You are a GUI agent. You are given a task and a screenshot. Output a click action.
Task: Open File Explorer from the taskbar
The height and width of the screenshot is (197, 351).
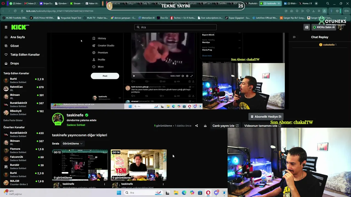click(x=176, y=193)
